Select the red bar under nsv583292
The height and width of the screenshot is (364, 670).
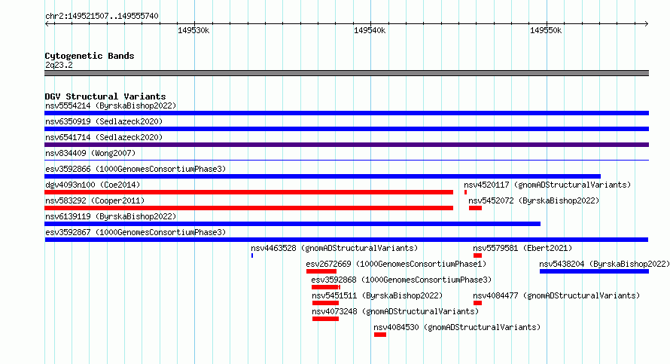coord(248,208)
